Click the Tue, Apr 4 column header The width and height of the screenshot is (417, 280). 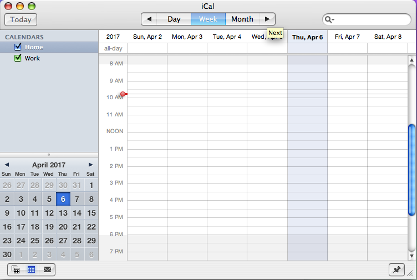[227, 37]
